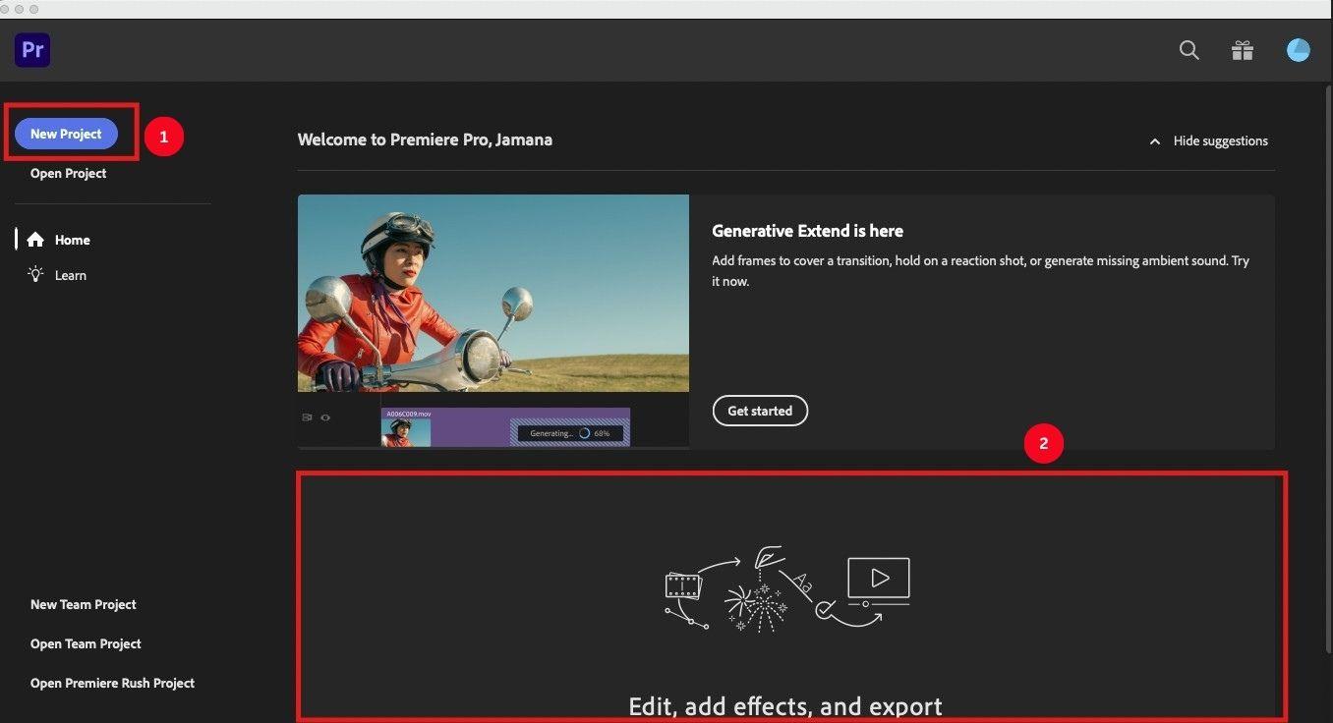Click New Team Project link

click(84, 604)
